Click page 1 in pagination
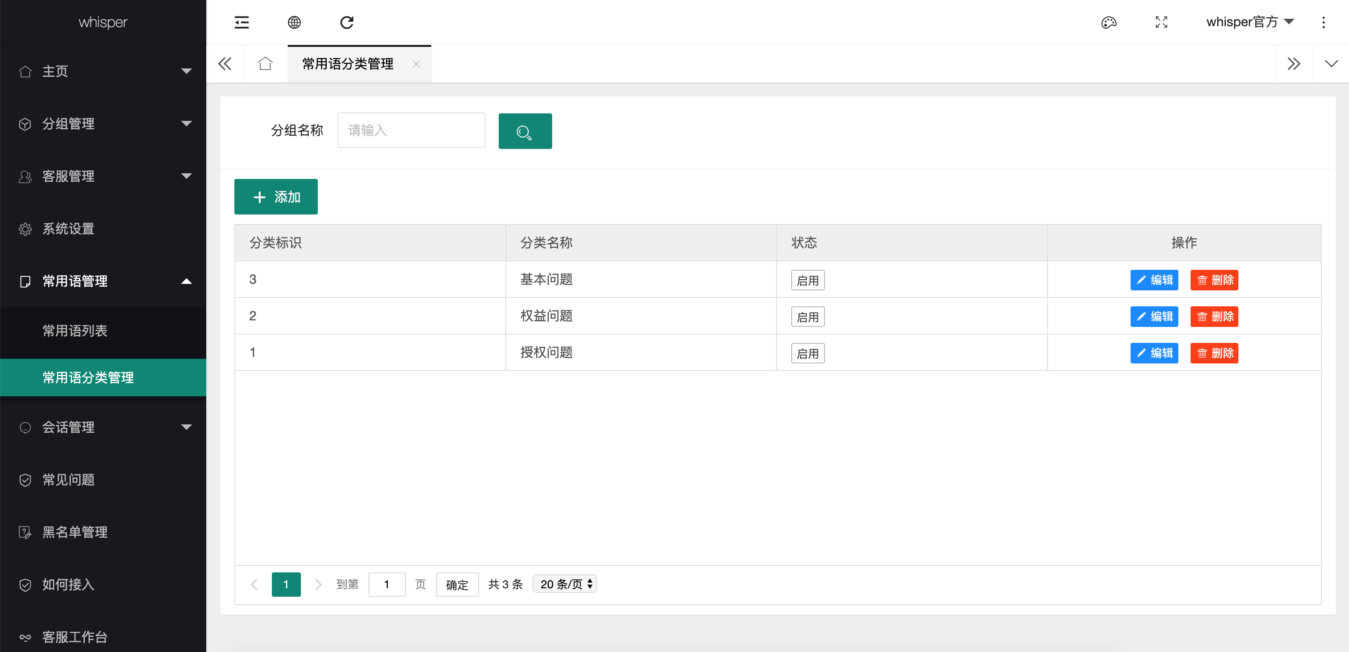The width and height of the screenshot is (1349, 652). (x=286, y=585)
